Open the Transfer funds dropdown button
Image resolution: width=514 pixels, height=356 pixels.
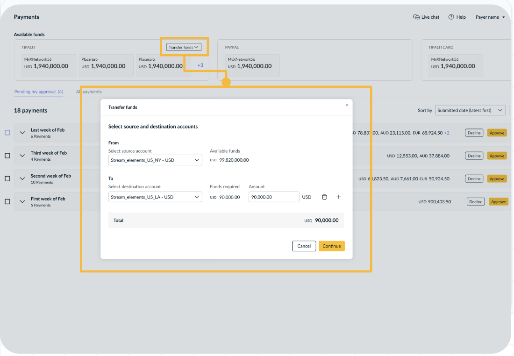(x=184, y=47)
